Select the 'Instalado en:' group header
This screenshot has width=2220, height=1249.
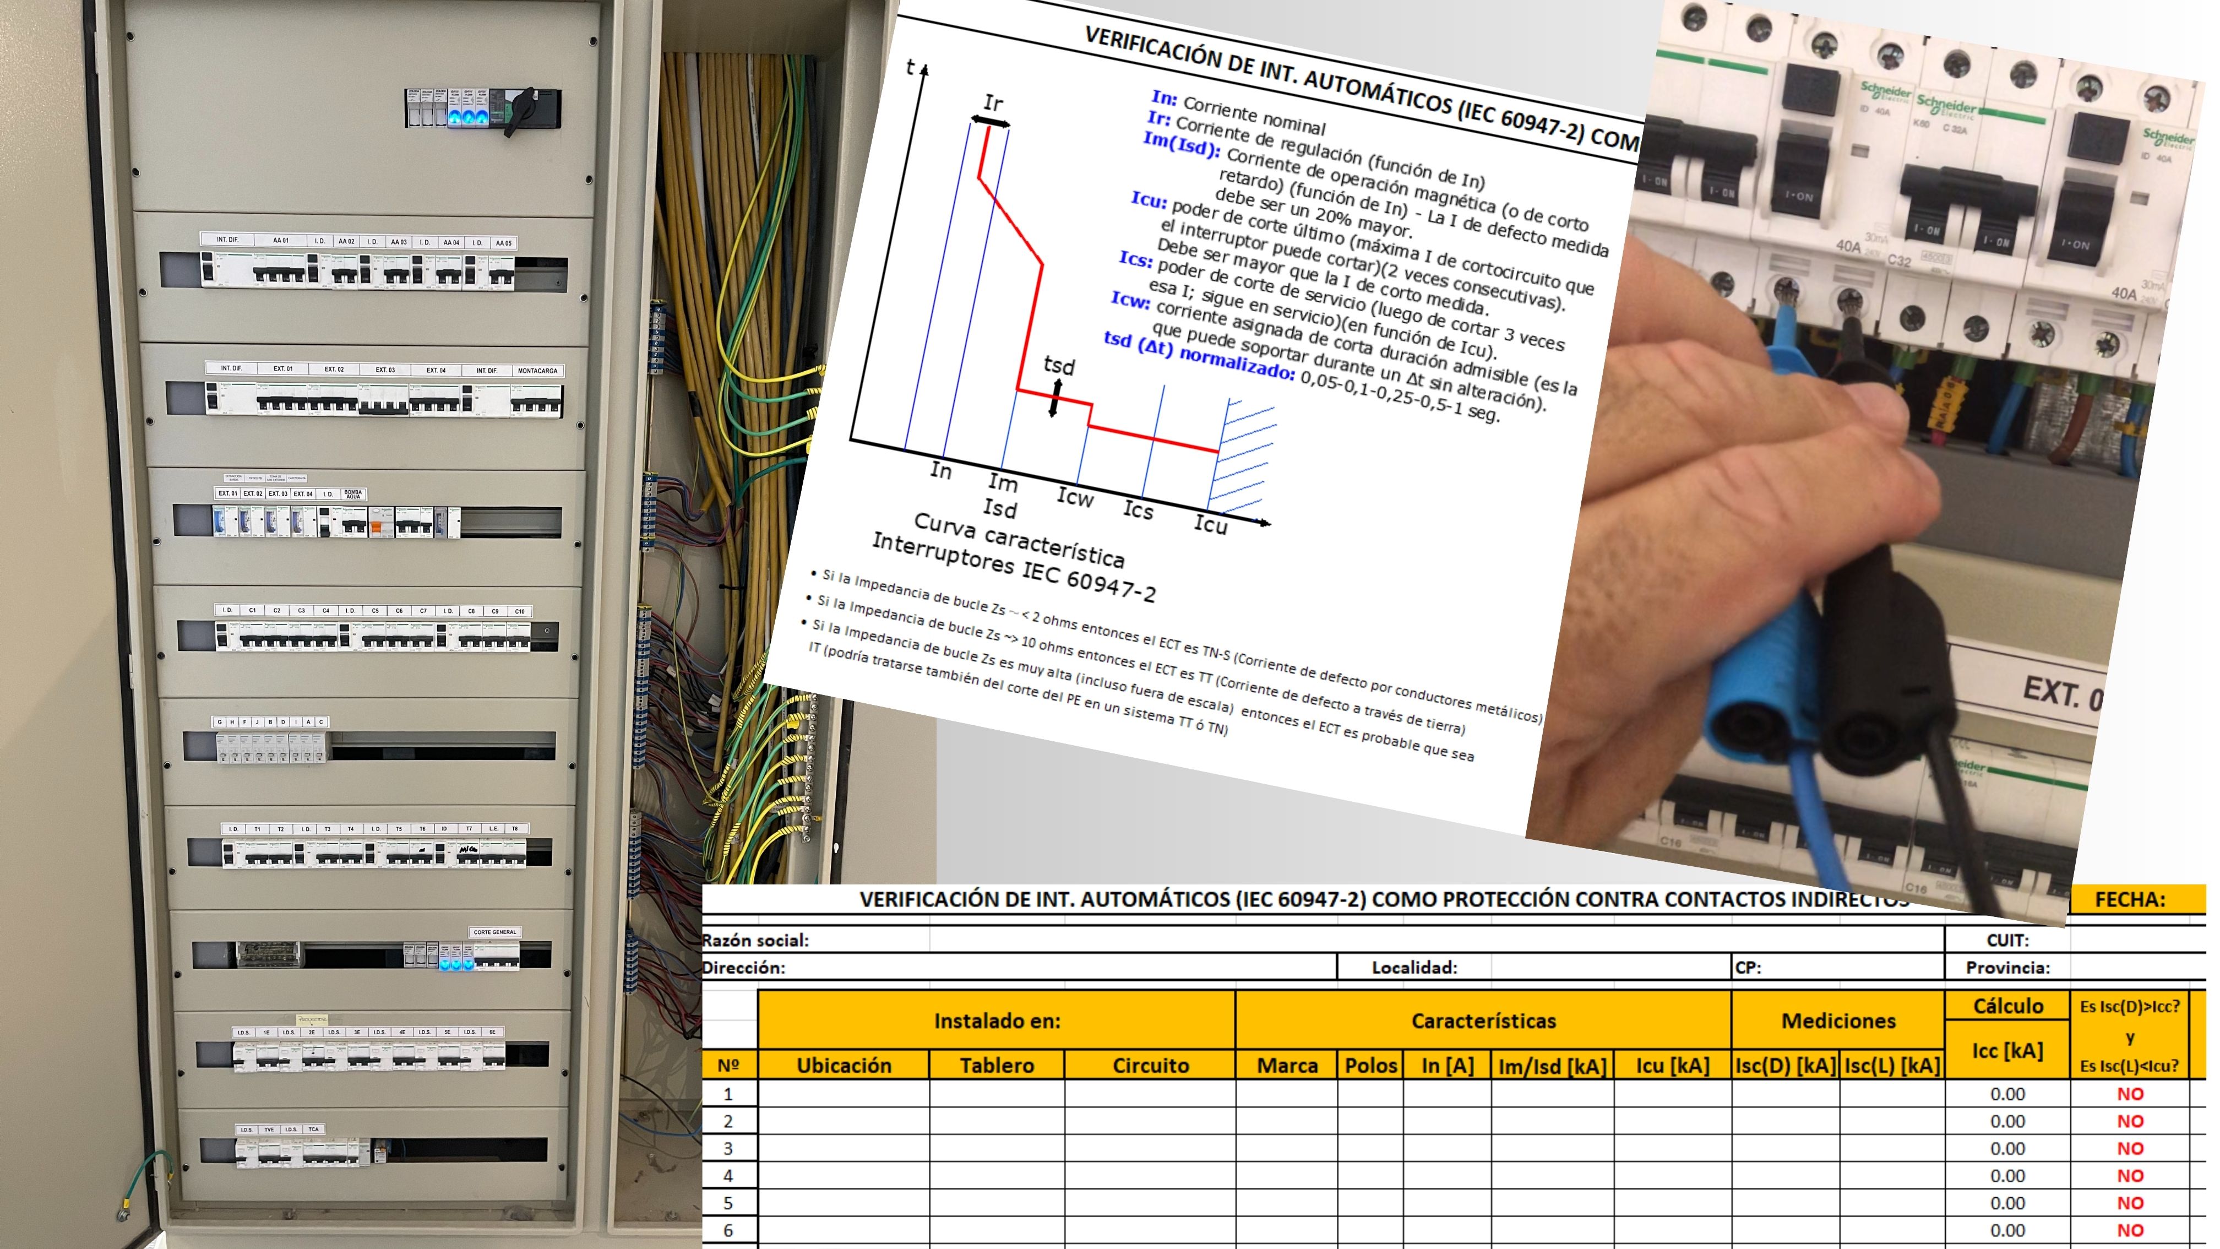[x=997, y=1022]
